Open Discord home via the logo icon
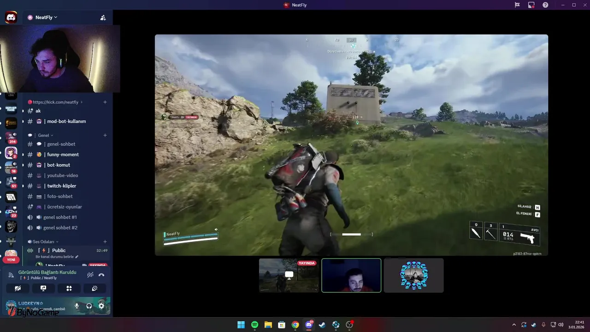This screenshot has width=590, height=332. [x=11, y=18]
